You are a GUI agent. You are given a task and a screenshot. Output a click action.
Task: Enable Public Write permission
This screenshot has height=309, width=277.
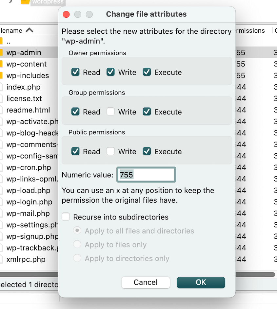[x=110, y=151]
